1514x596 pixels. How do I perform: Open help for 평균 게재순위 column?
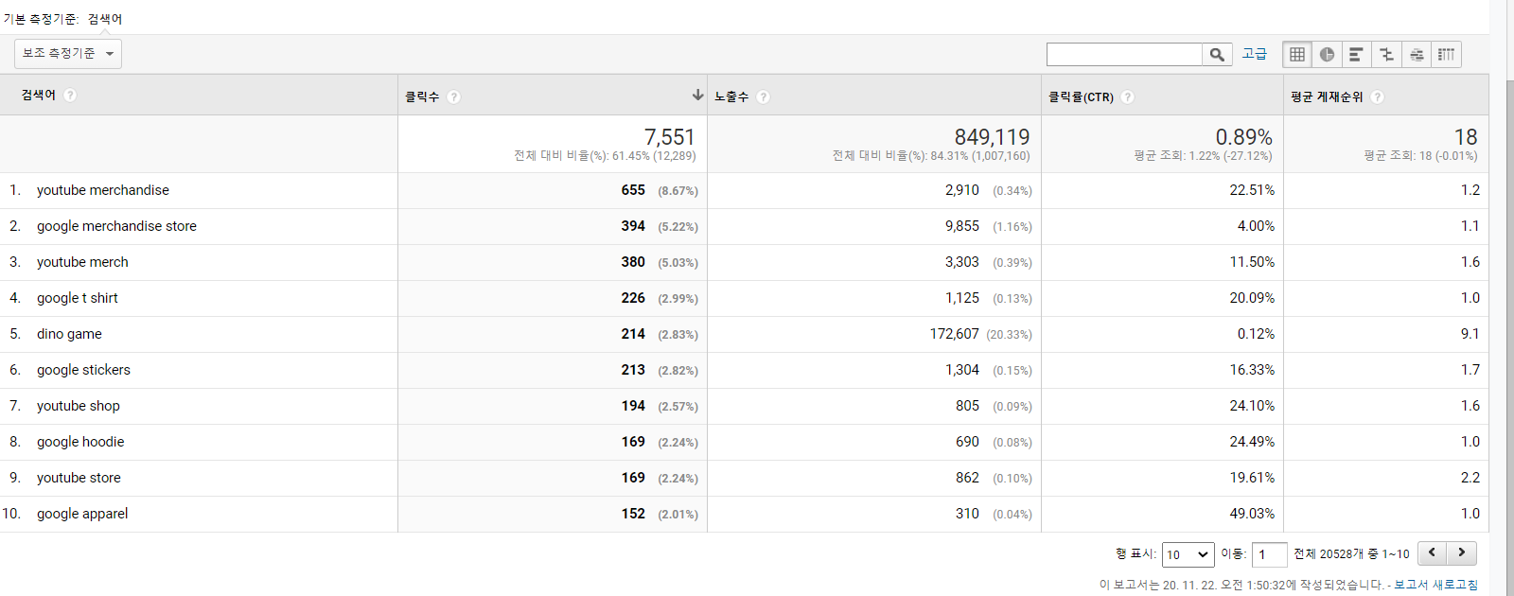click(x=1377, y=96)
